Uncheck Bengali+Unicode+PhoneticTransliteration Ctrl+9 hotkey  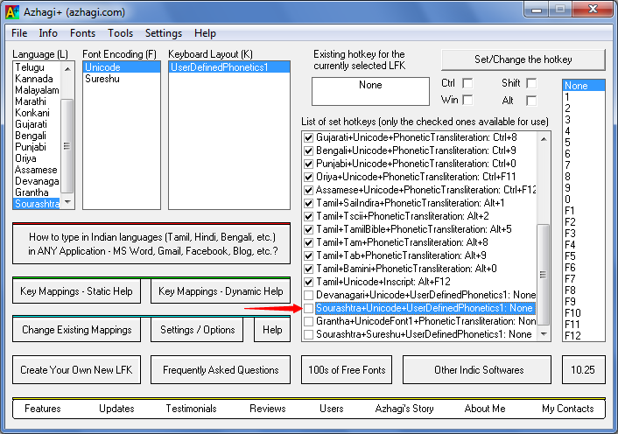tap(309, 150)
